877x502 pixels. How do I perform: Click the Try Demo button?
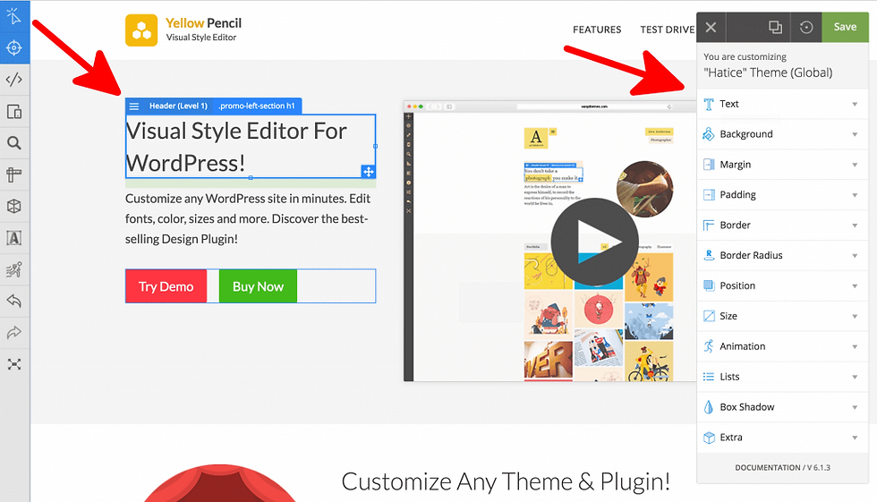click(x=166, y=286)
